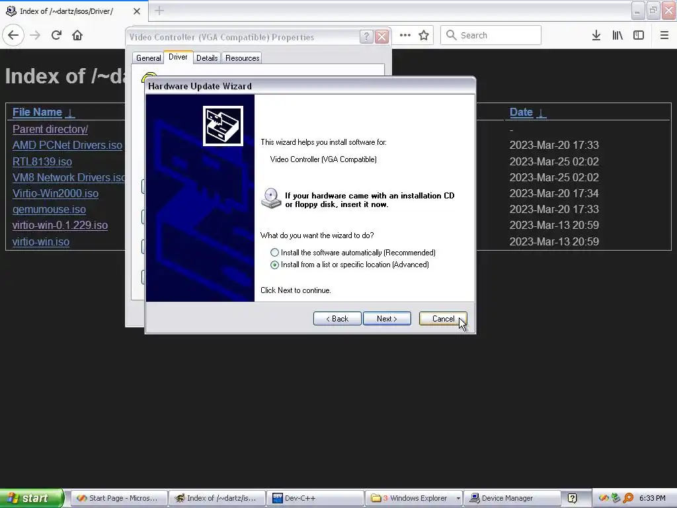Click the Hardware Update Wizard title bar
Viewport: 677px width, 508px height.
(310, 86)
